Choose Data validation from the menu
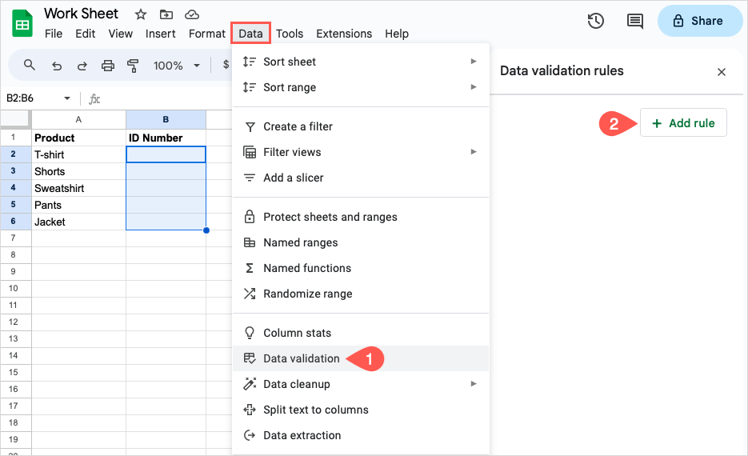Image resolution: width=748 pixels, height=456 pixels. [302, 358]
